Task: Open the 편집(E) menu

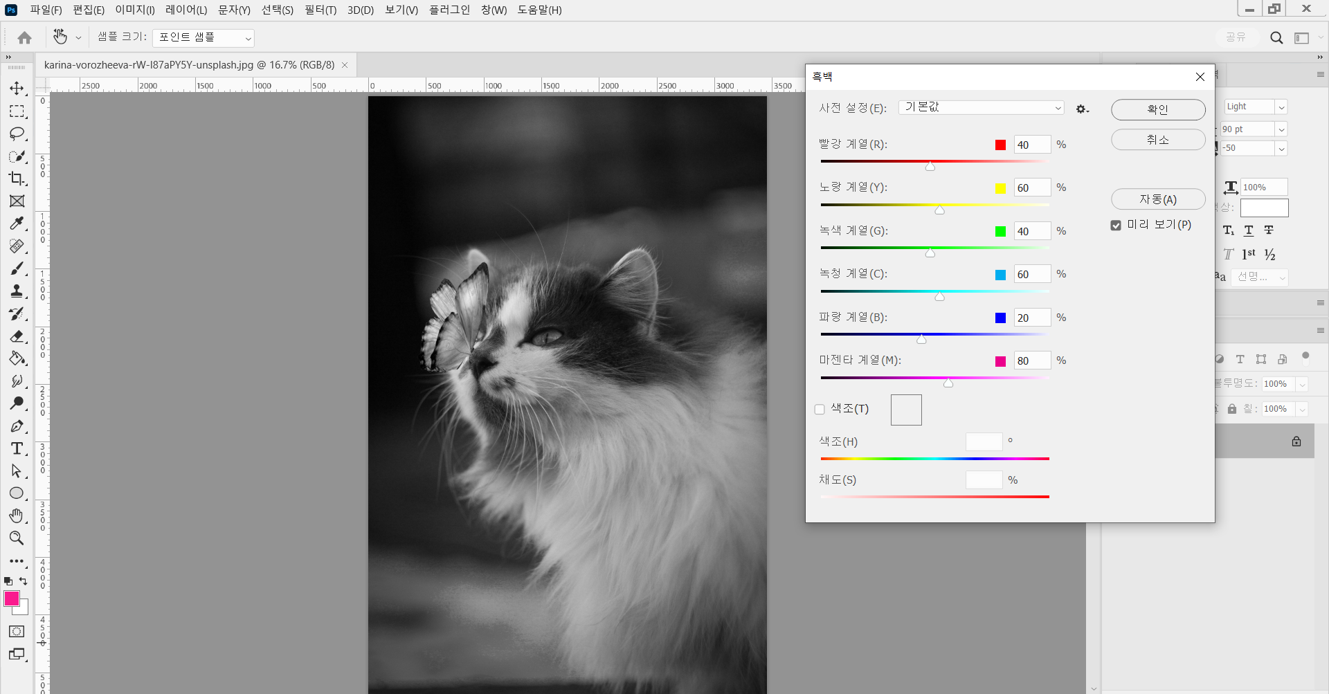Action: 89,10
